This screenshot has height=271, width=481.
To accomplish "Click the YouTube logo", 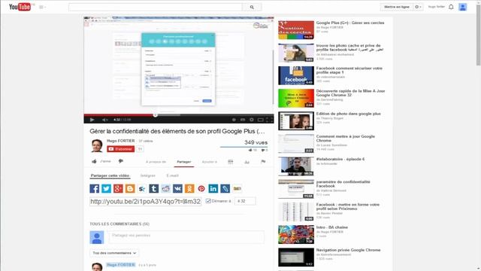I will [x=20, y=7].
